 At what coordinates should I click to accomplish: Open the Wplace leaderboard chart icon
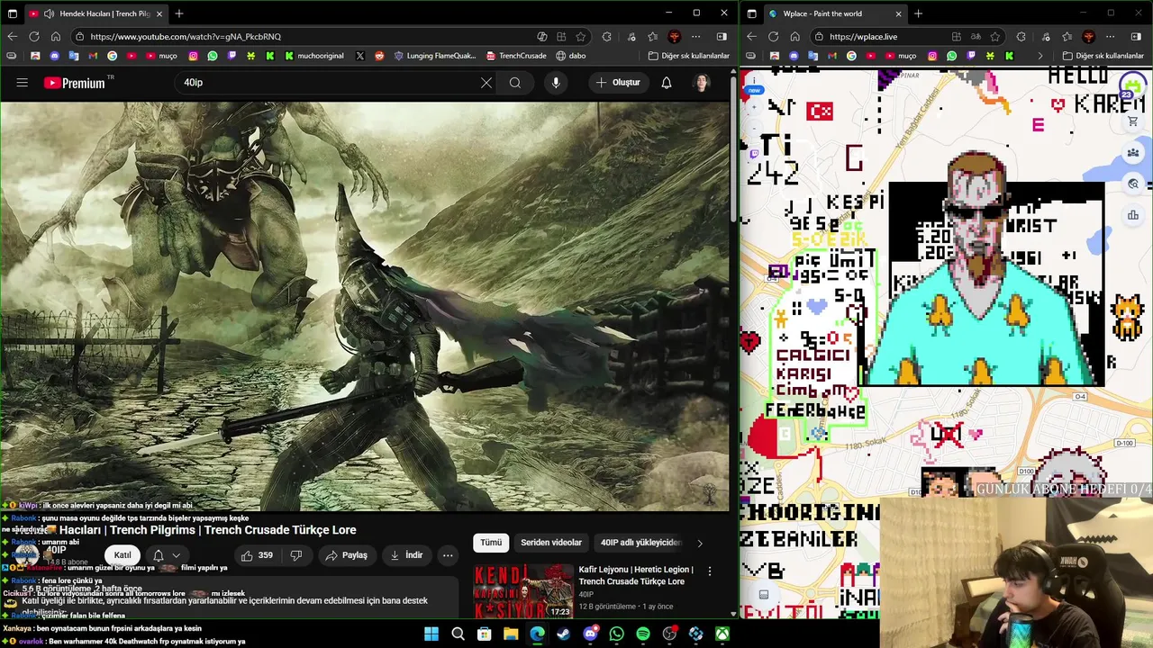(x=1133, y=215)
